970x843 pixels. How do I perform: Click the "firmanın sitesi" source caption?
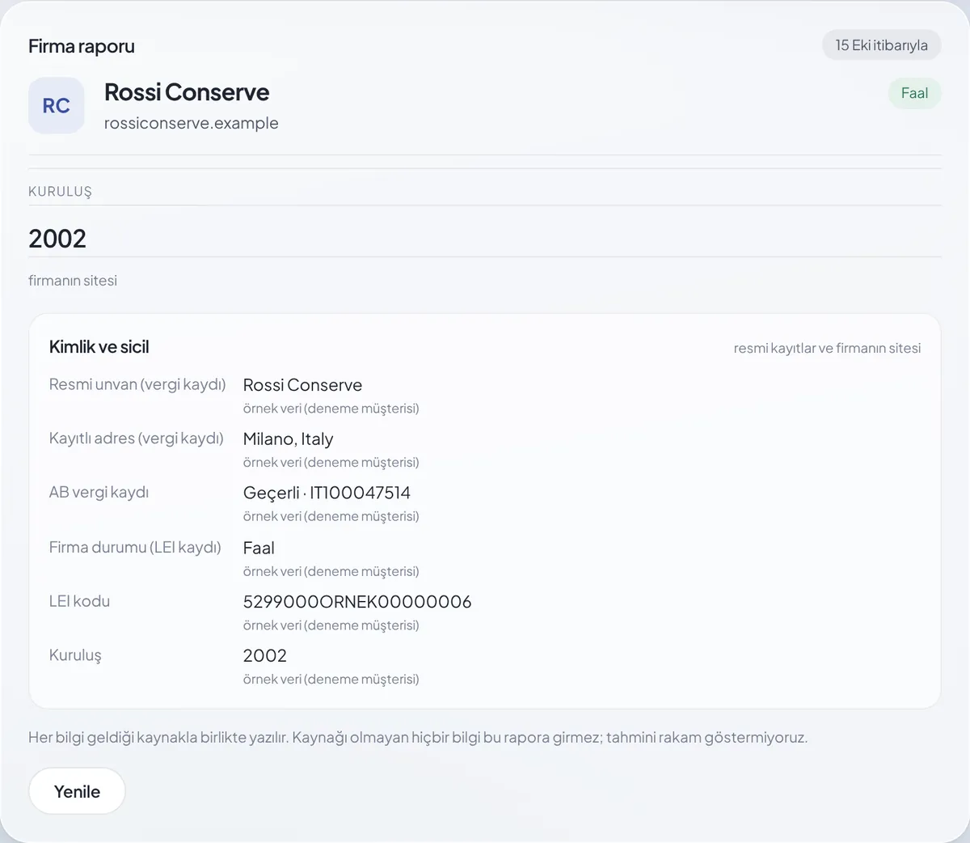click(x=73, y=281)
